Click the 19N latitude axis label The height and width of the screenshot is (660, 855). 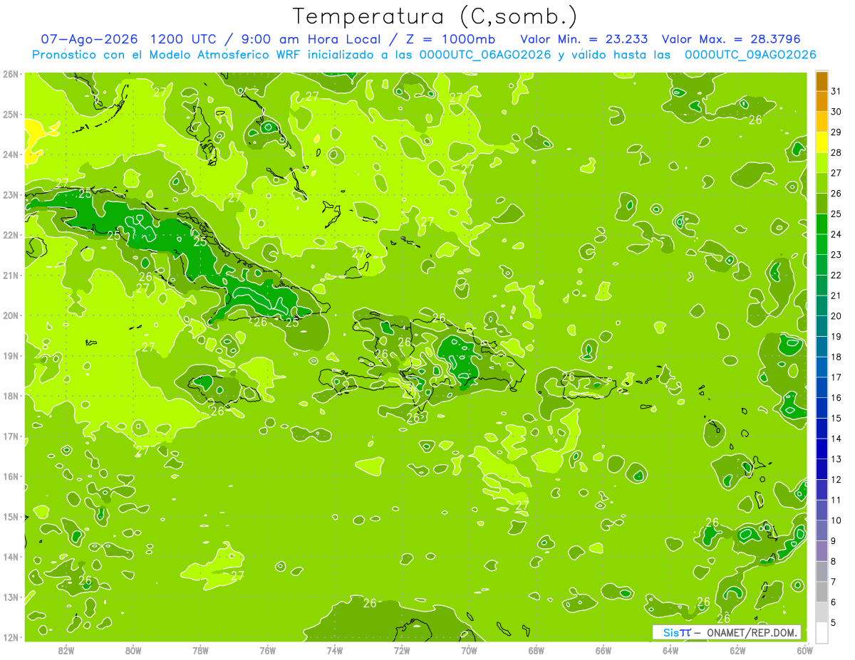tap(11, 355)
